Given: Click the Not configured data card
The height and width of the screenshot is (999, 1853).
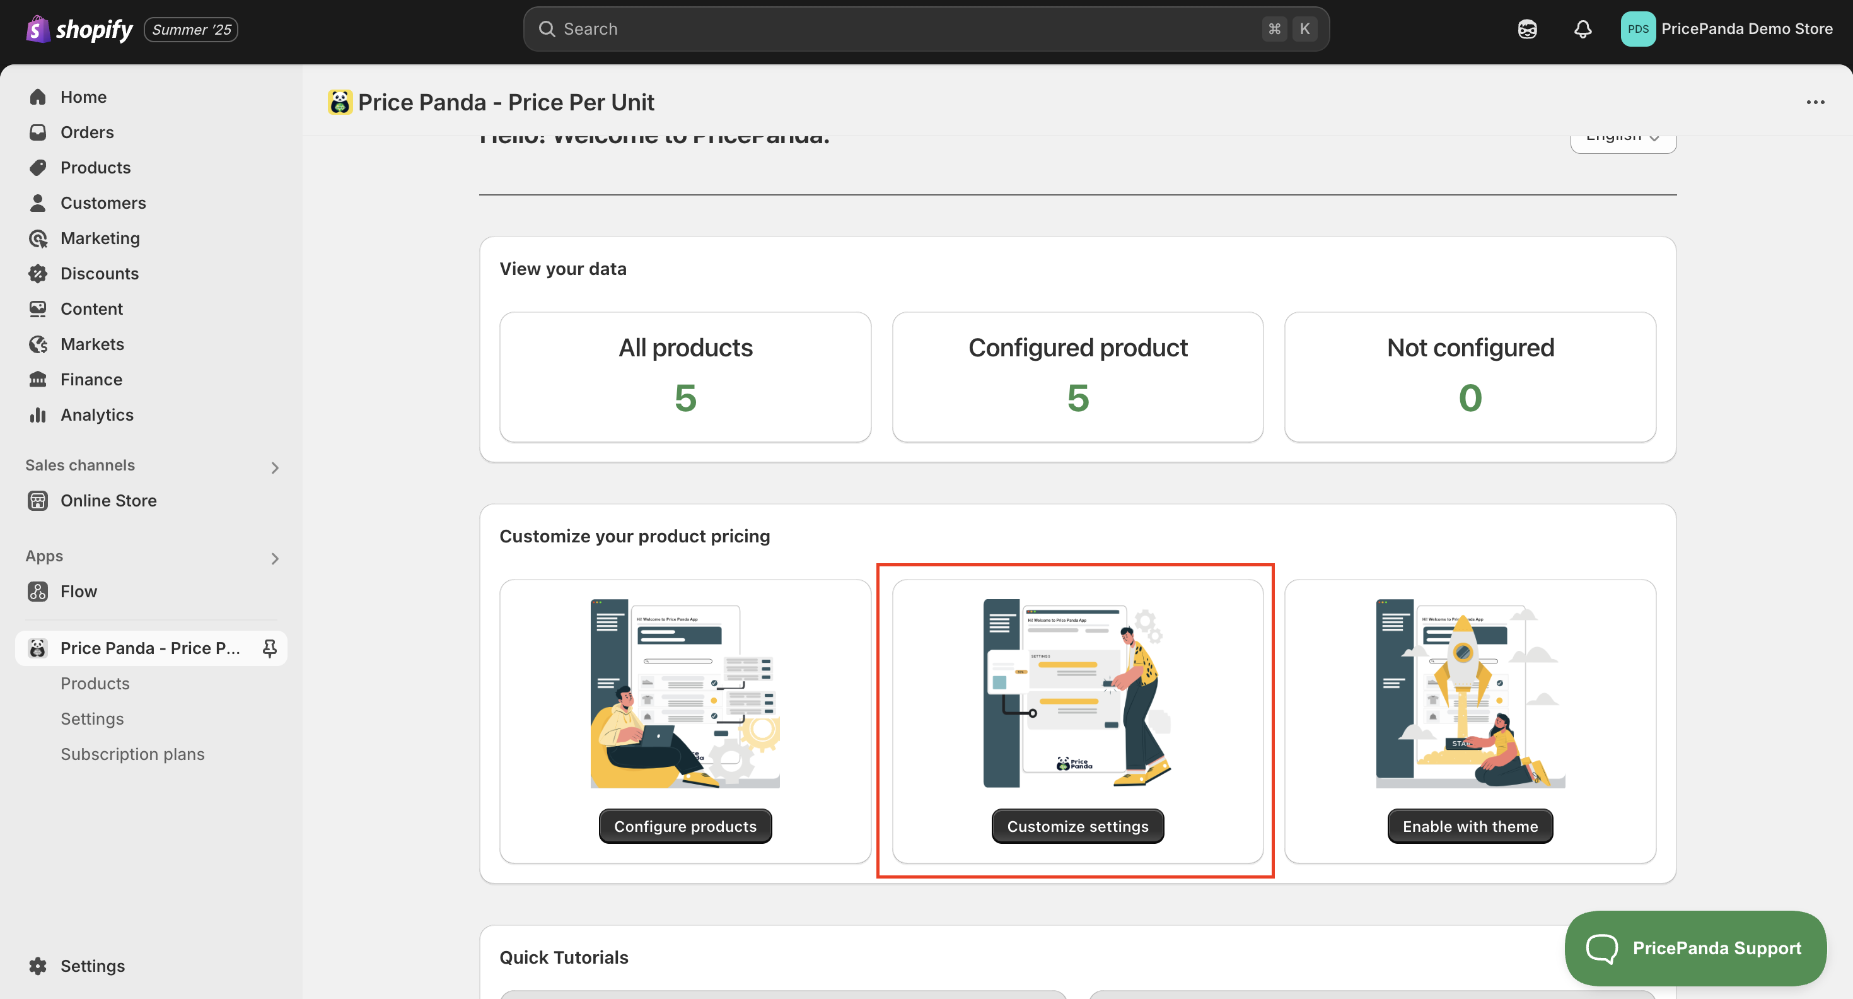Looking at the screenshot, I should [1470, 377].
